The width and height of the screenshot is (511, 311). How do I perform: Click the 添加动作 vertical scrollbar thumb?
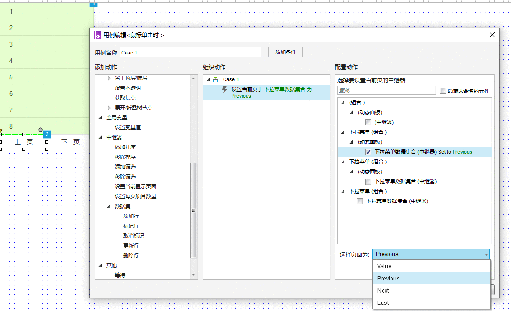[x=193, y=210]
